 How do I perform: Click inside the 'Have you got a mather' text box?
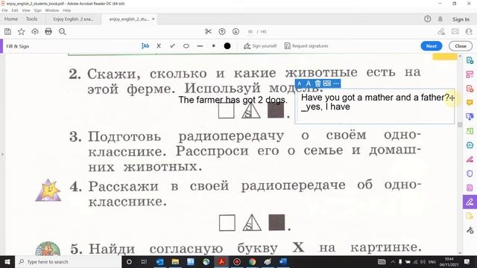375,106
